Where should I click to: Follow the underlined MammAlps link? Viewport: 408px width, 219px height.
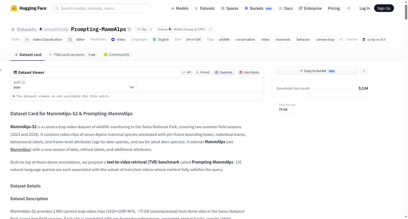pyautogui.click(x=20, y=149)
